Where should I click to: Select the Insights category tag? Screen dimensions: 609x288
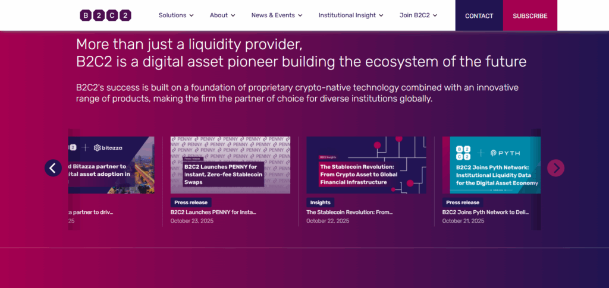320,202
